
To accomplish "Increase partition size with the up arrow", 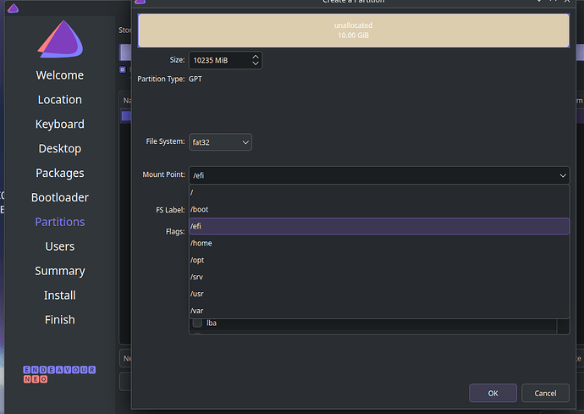I will click(x=256, y=57).
